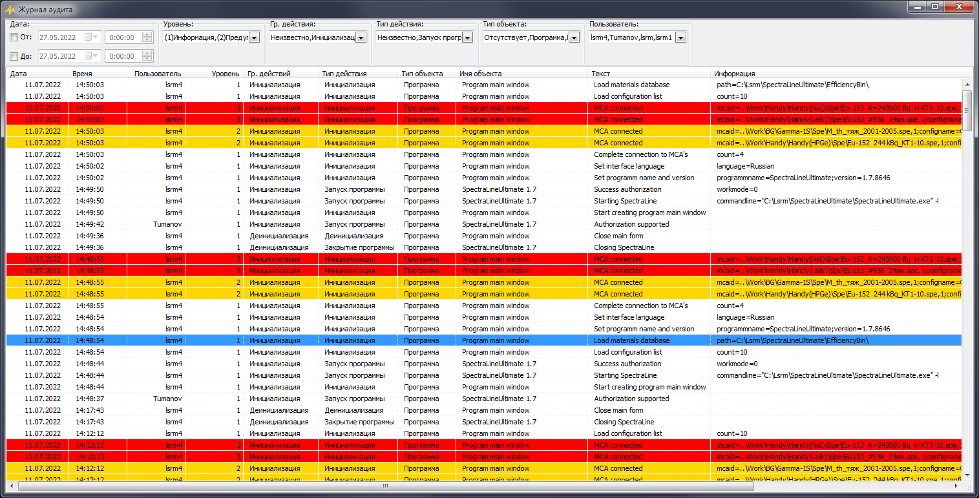Open the Гр. действия filter dropdown
Viewport: 979px width, 498px height.
pos(361,37)
